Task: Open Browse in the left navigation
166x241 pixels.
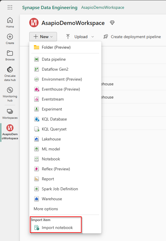Action: click(10, 55)
